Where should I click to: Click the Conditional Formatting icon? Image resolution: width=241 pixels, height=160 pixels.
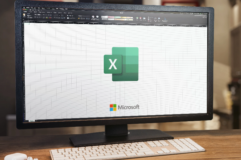pyautogui.click(x=93, y=17)
